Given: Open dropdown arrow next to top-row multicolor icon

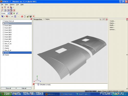Looking at the screenshot, I should [x=13, y=7].
